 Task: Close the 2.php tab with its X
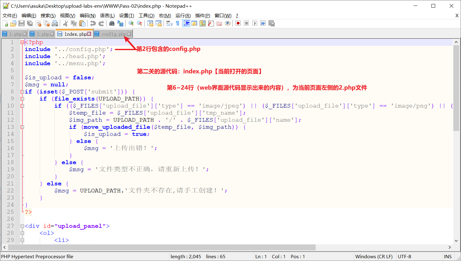(52, 34)
